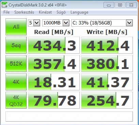The height and width of the screenshot is (125, 139).
Task: Open the Kinézet menu
Action: 45,12
